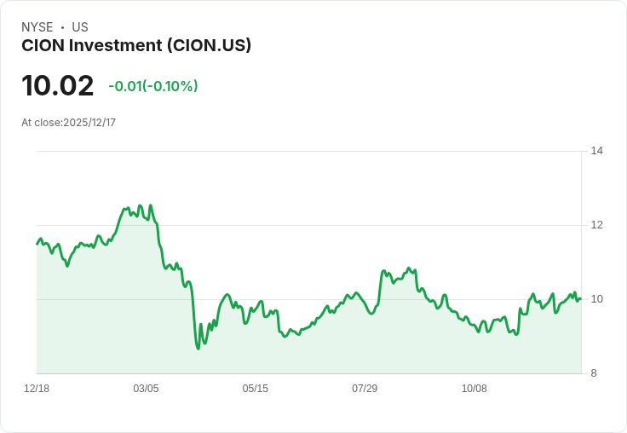Click the highest peak of the price line

pos(151,205)
